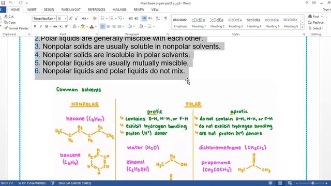Undo the last action
Screen dimensions: 331x186
(10, 3)
